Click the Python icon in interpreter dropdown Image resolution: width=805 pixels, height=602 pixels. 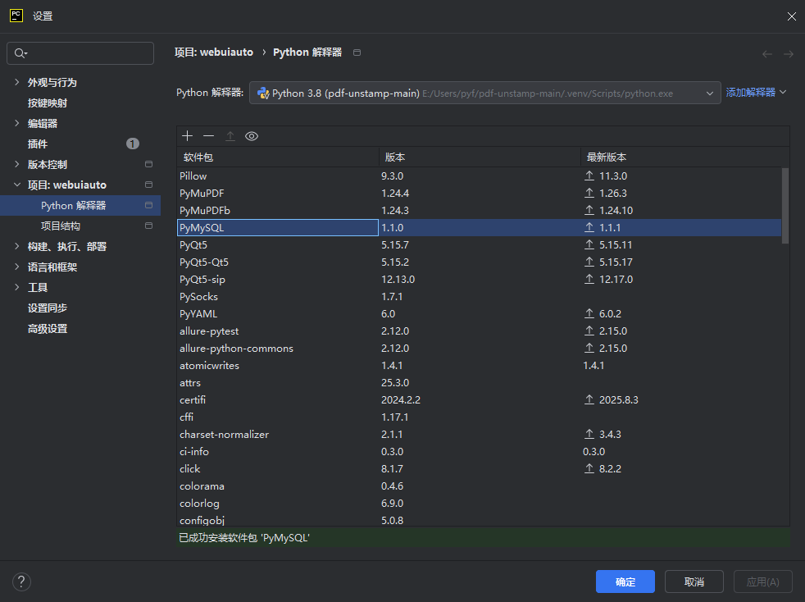tap(263, 93)
